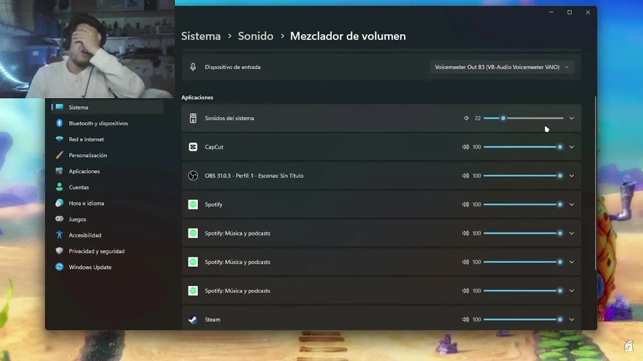The height and width of the screenshot is (361, 643).
Task: Open Privacidad y seguridad page
Action: [x=107, y=251]
